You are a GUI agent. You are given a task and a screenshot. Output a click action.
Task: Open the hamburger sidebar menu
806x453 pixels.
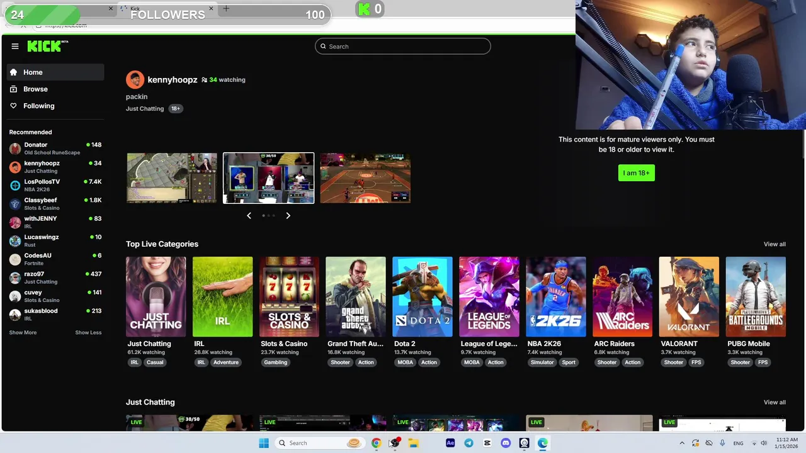15,46
